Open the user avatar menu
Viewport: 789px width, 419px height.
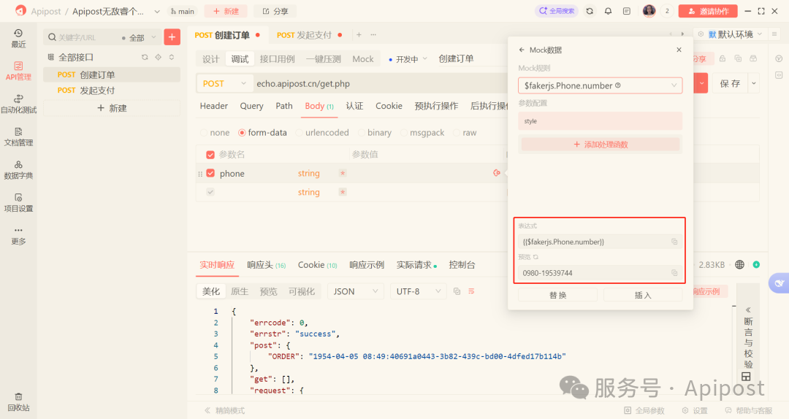(649, 11)
